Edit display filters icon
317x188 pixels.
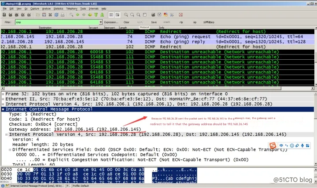tap(159, 15)
